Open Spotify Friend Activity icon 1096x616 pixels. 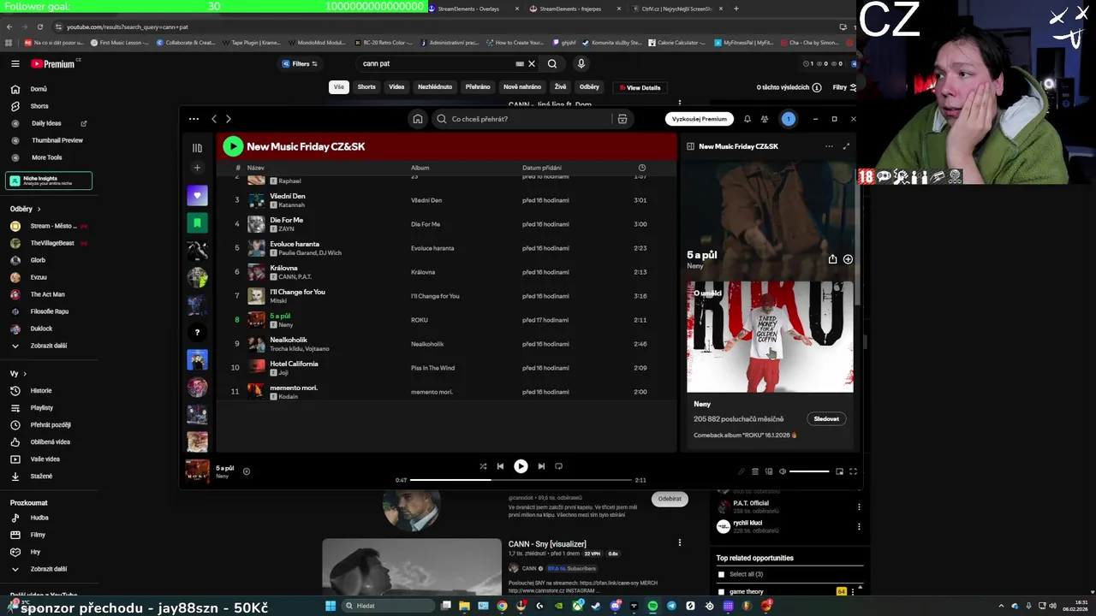click(x=765, y=119)
